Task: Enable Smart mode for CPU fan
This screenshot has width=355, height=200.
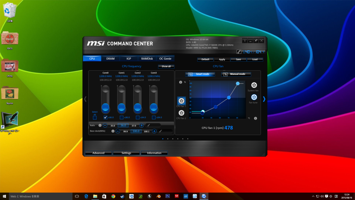Action: [x=200, y=74]
